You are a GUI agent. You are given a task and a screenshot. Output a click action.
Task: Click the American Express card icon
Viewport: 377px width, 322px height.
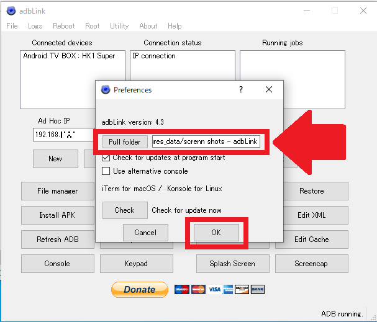pyautogui.click(x=228, y=290)
